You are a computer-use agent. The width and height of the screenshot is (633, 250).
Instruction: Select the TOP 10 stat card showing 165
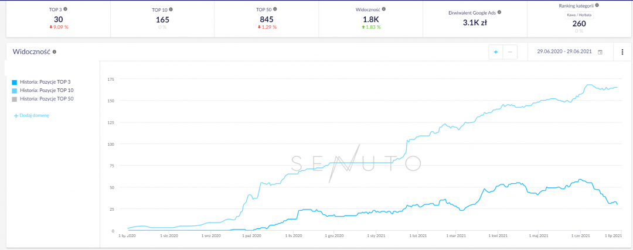(162, 20)
